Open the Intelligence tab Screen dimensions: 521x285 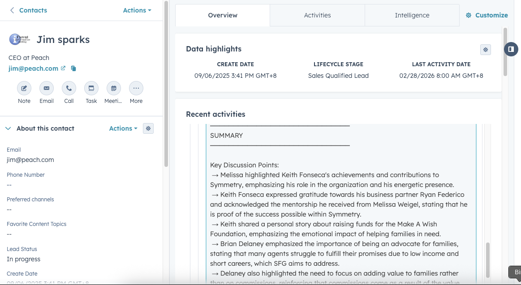pos(411,15)
